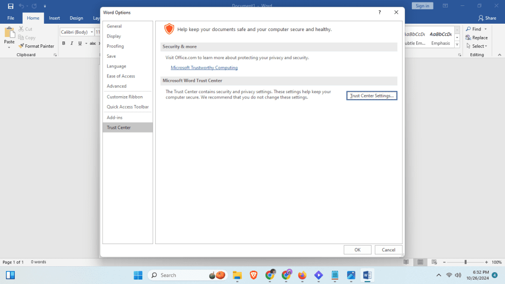Collapse the ribbon with chevron
The image size is (505, 284).
(500, 55)
